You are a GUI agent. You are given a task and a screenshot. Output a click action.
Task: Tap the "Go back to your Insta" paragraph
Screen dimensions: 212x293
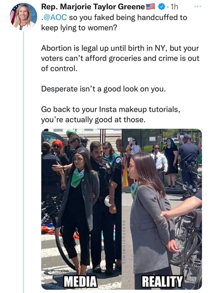point(111,114)
